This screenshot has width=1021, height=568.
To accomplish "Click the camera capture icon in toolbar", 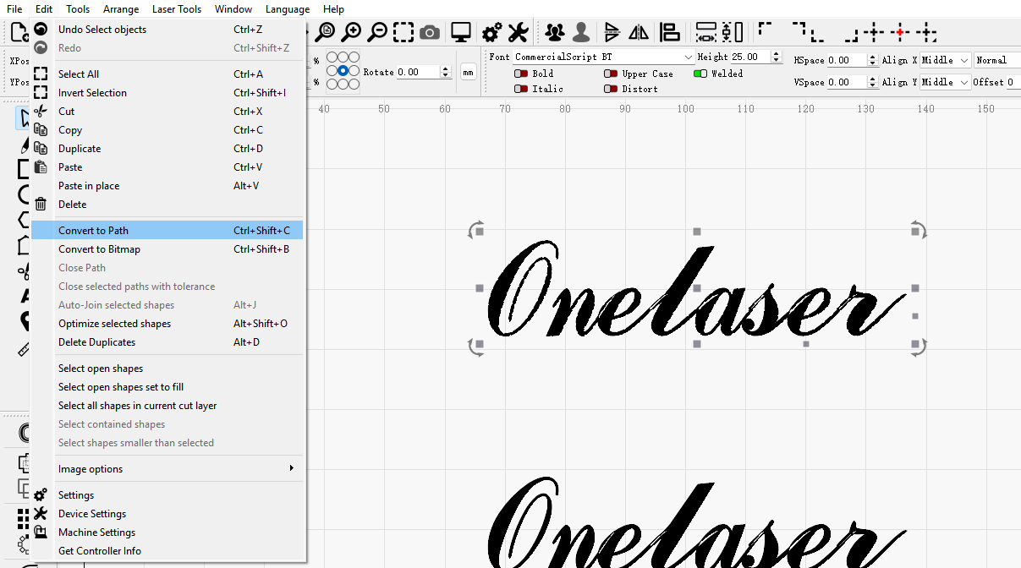I will (430, 32).
